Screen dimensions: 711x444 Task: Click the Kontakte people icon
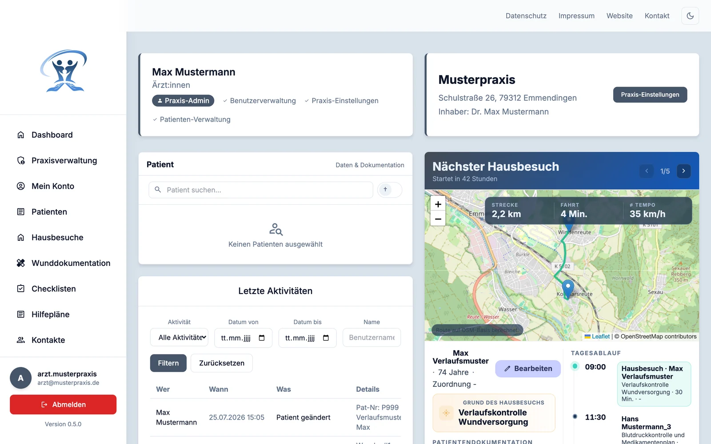point(21,340)
